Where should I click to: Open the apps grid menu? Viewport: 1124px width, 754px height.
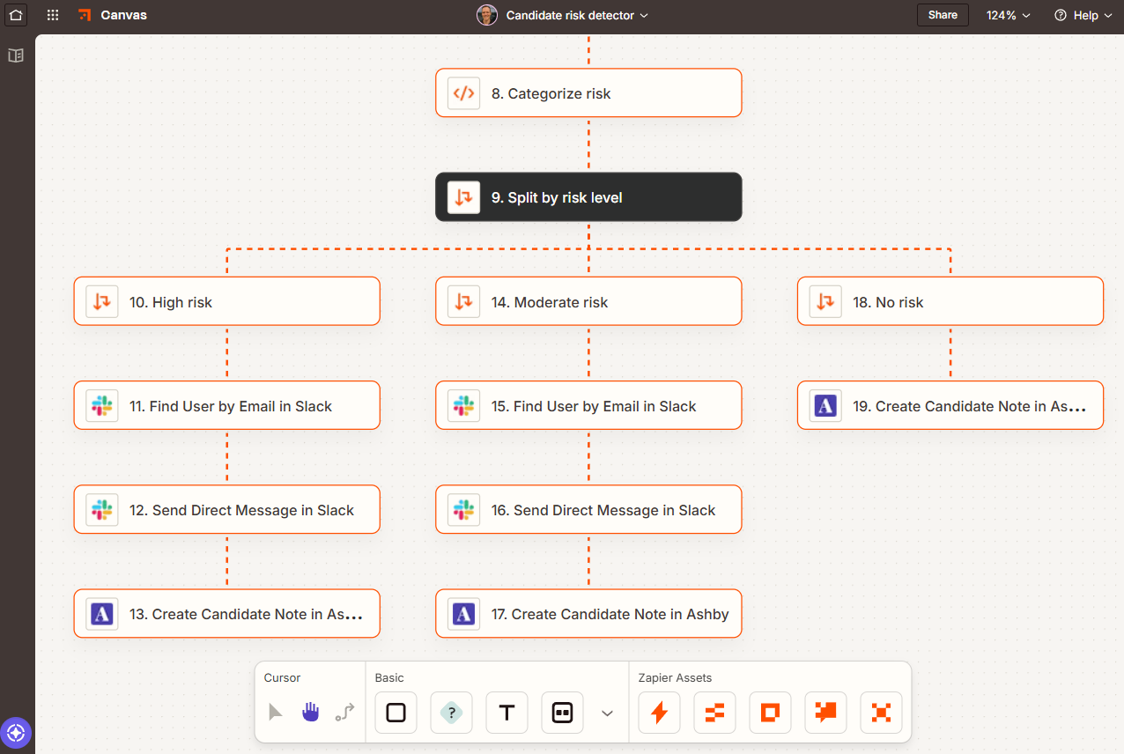coord(52,15)
